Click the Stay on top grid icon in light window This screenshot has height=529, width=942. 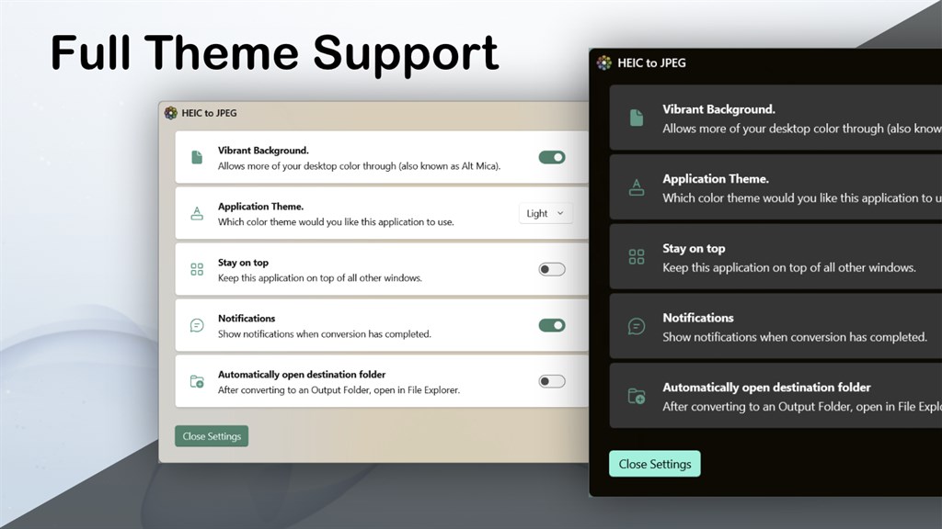tap(197, 269)
